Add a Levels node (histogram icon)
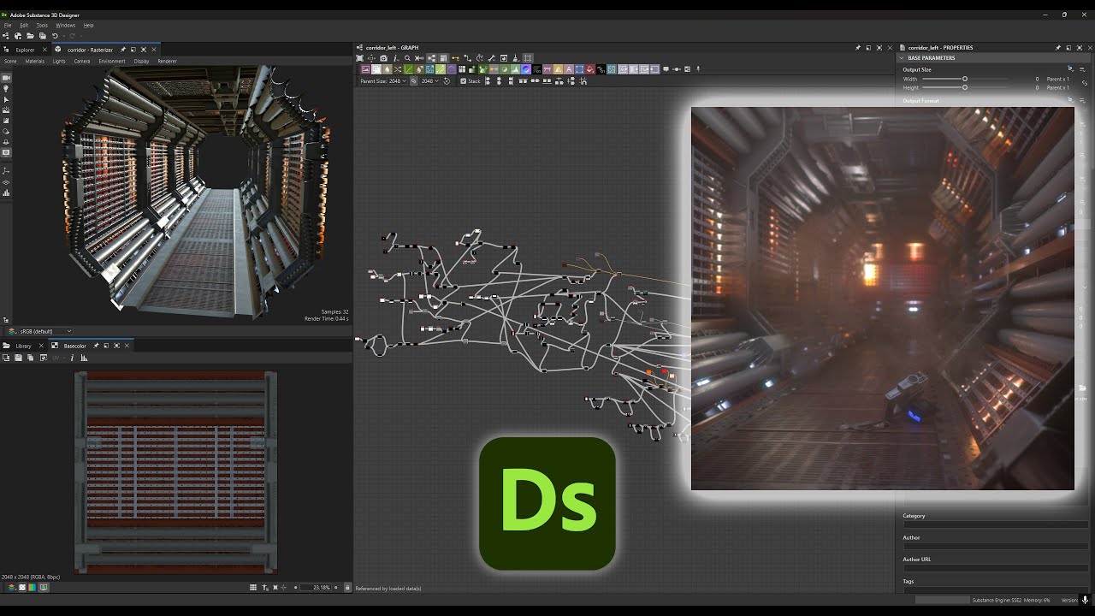The image size is (1095, 616). coord(515,69)
